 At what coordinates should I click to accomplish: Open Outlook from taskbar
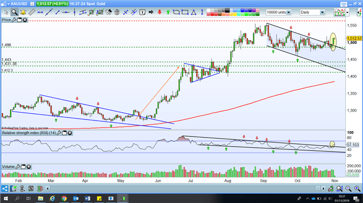pyautogui.click(x=76, y=198)
